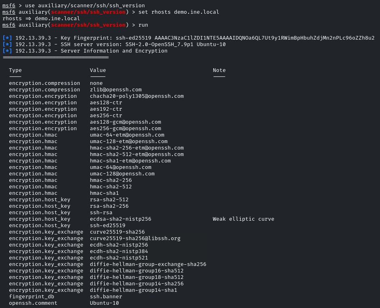Click the 'hmac-sha1-etm@openssh.com' value
Image resolution: width=380 pixels, height=308 pixels.
tap(130, 161)
